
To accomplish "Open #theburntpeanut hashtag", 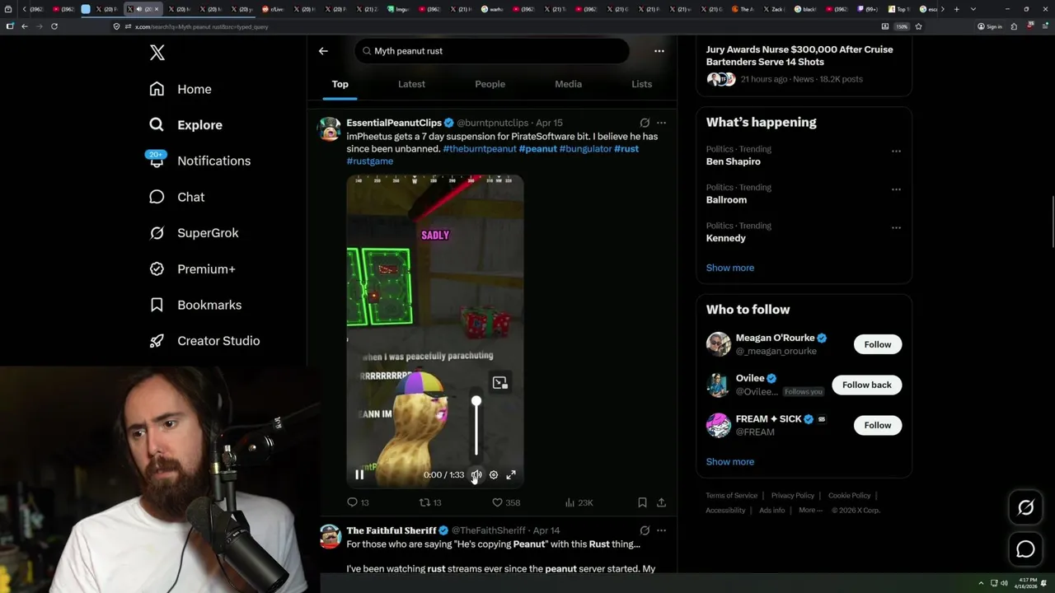I will click(480, 149).
